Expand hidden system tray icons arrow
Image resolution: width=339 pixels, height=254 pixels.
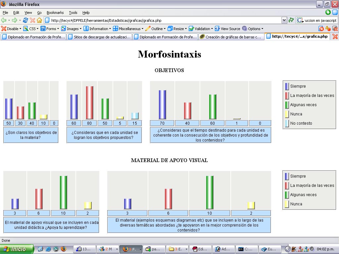[x=288, y=249]
